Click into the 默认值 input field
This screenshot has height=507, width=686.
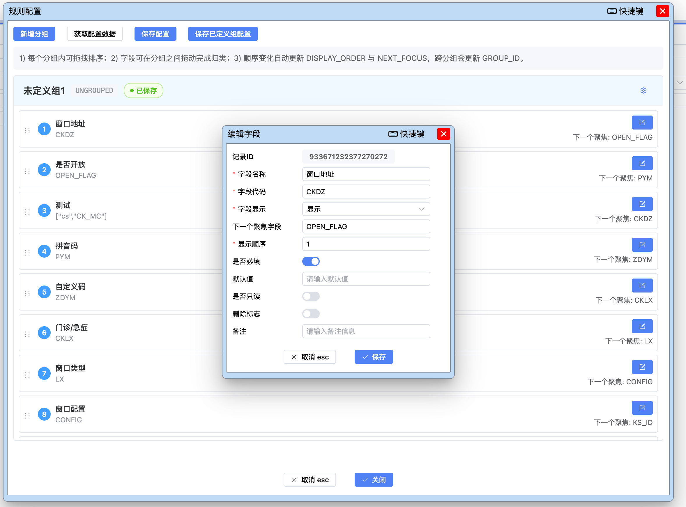pyautogui.click(x=366, y=279)
